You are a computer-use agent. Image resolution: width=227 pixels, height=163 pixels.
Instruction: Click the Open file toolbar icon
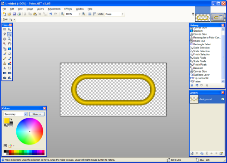9,14
